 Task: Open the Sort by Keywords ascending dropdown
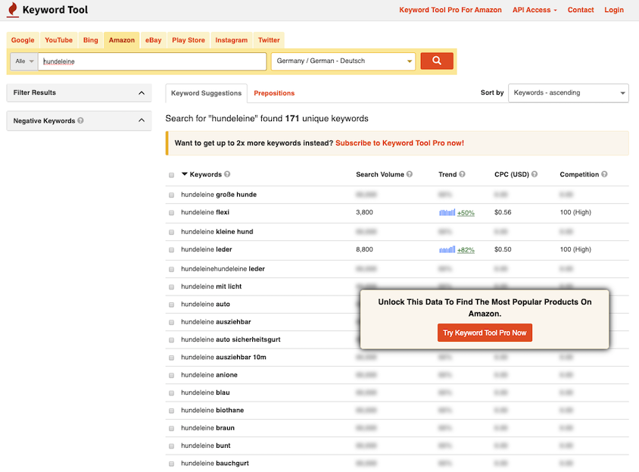568,93
